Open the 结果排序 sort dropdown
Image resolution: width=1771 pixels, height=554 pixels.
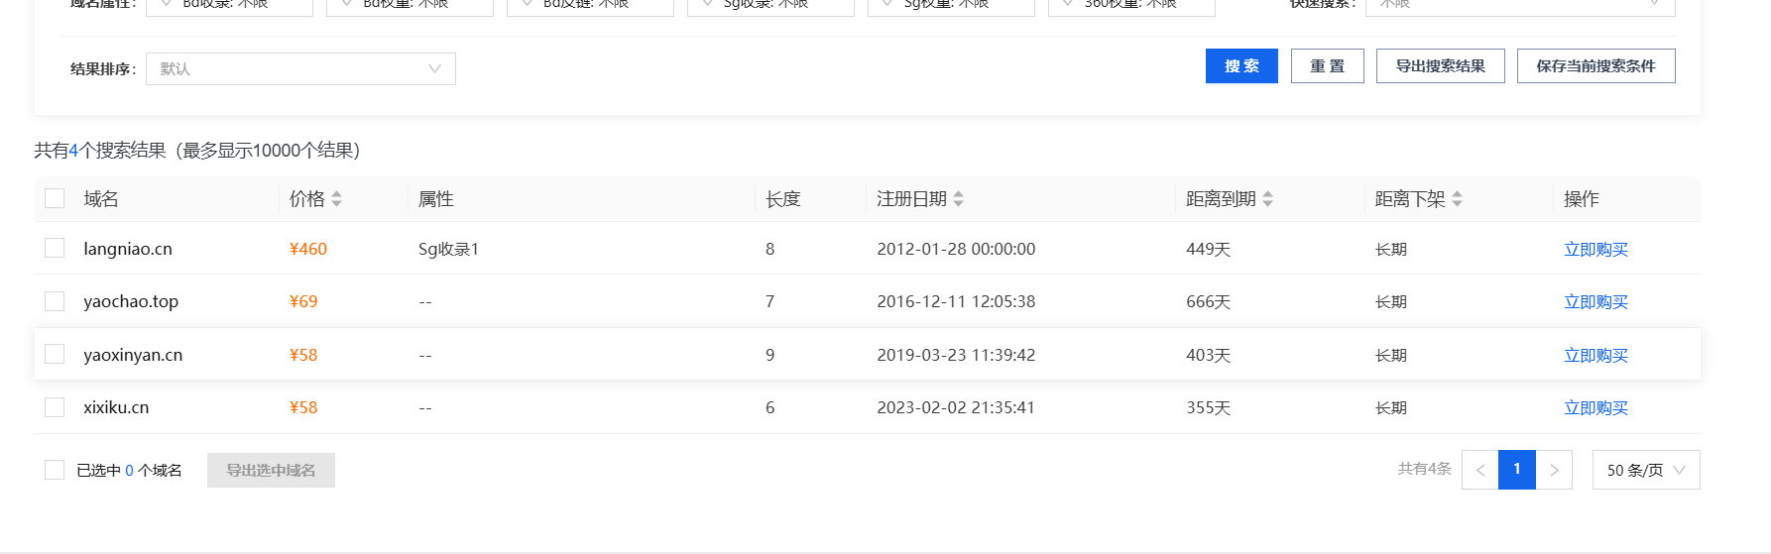[x=300, y=68]
